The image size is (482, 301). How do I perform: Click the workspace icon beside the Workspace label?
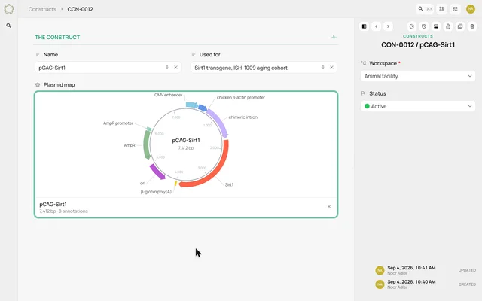click(x=363, y=63)
